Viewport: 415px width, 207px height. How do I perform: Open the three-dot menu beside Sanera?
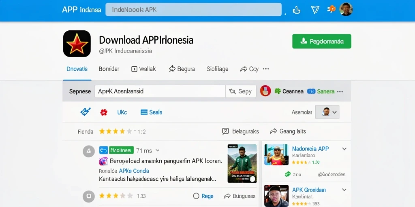tap(340, 92)
